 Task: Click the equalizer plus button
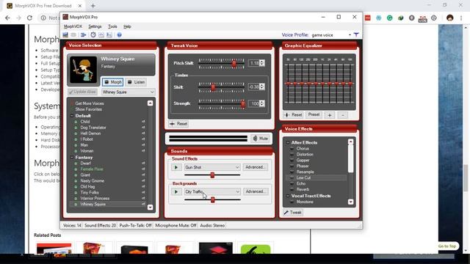[x=330, y=115]
